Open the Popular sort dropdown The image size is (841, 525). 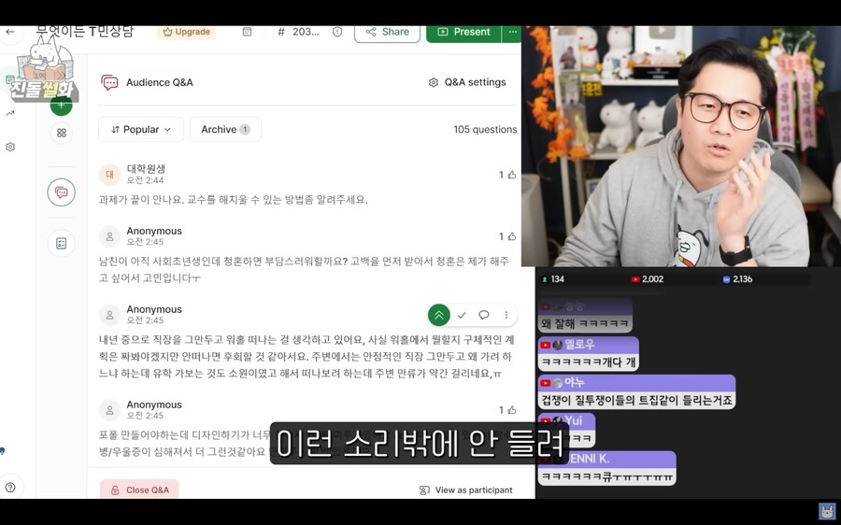point(141,129)
